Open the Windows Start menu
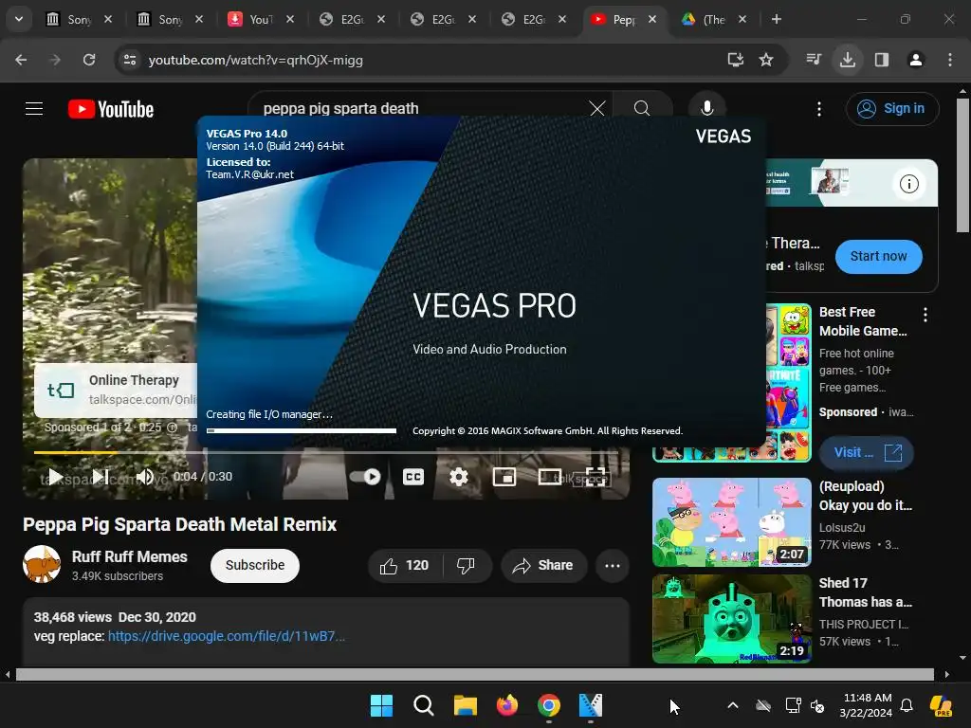The height and width of the screenshot is (728, 971). coord(381,705)
